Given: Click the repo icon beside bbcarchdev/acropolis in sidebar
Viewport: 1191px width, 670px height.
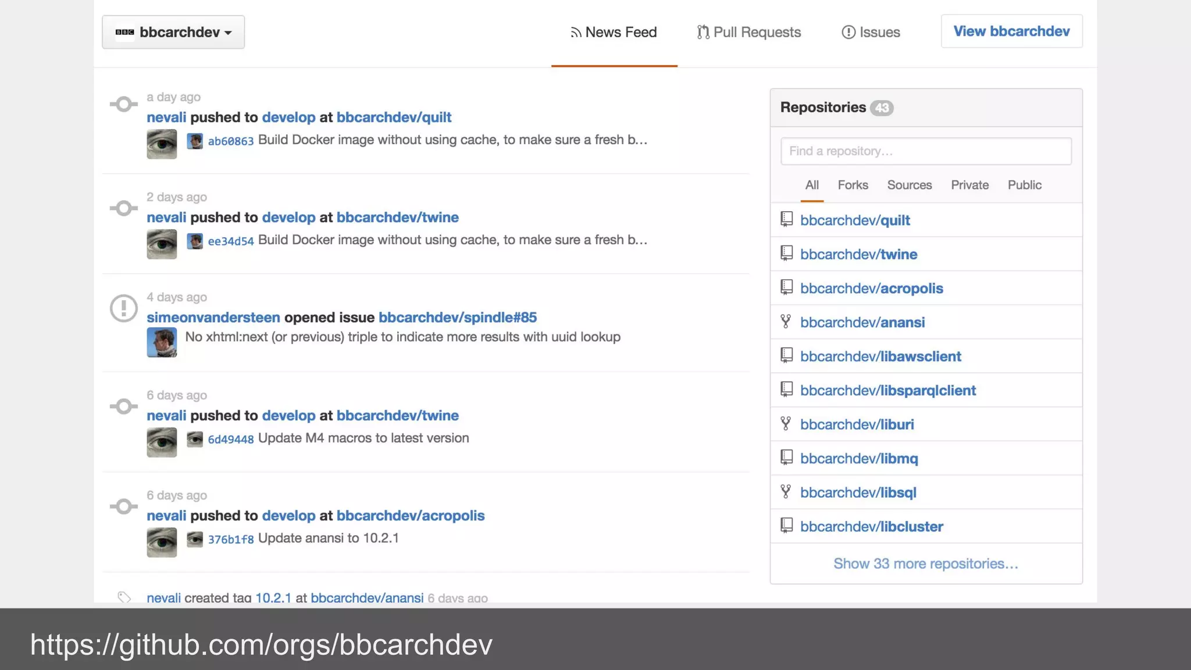Looking at the screenshot, I should (x=786, y=287).
